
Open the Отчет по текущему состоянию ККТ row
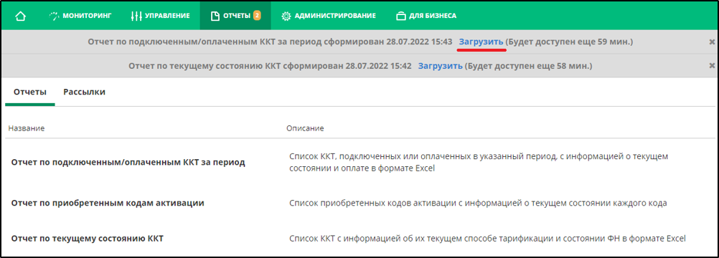point(359,239)
